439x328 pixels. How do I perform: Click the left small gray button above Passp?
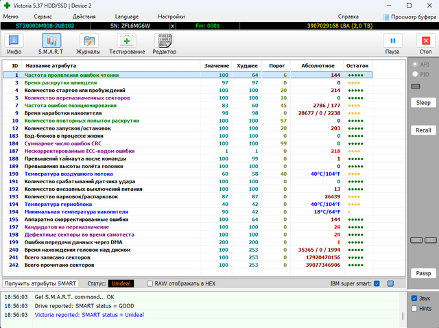[x=416, y=240]
